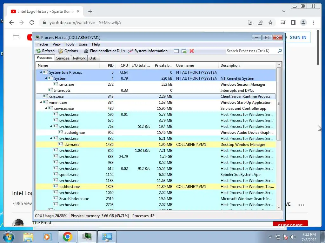Open the Chrome profile avatar
Viewport: 325px width, 243px height.
click(303, 22)
